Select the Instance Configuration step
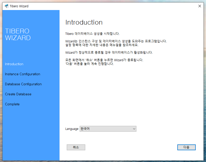The width and height of the screenshot is (206, 162). click(x=22, y=74)
